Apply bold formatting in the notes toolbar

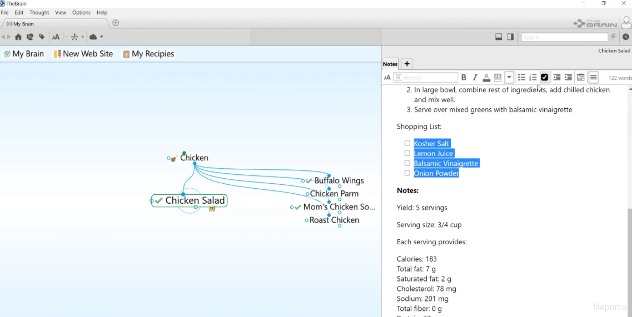point(463,78)
